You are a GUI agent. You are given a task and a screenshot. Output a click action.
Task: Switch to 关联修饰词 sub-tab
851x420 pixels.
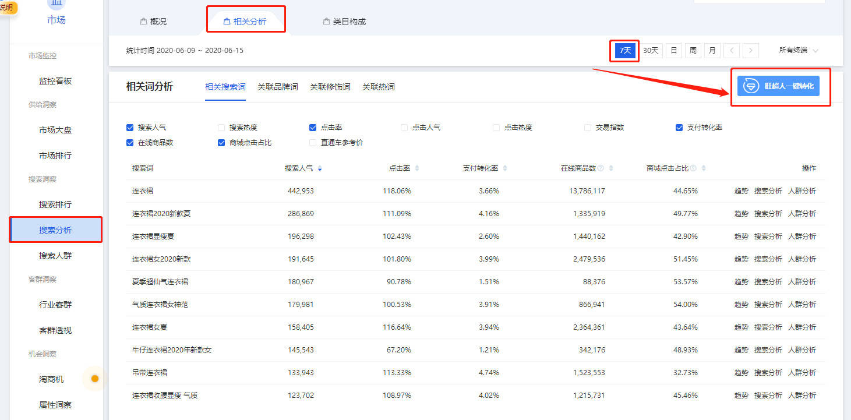[x=330, y=87]
